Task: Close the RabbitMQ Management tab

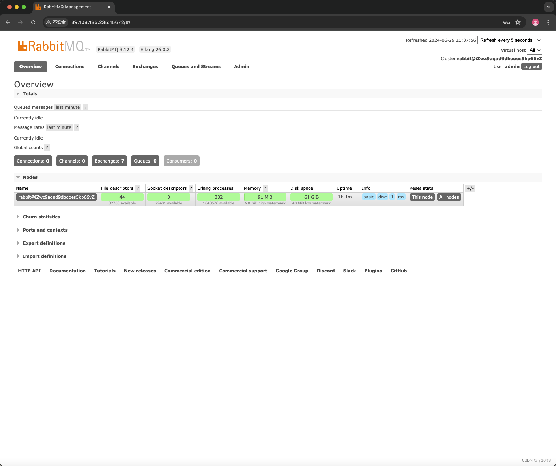Action: (x=109, y=7)
